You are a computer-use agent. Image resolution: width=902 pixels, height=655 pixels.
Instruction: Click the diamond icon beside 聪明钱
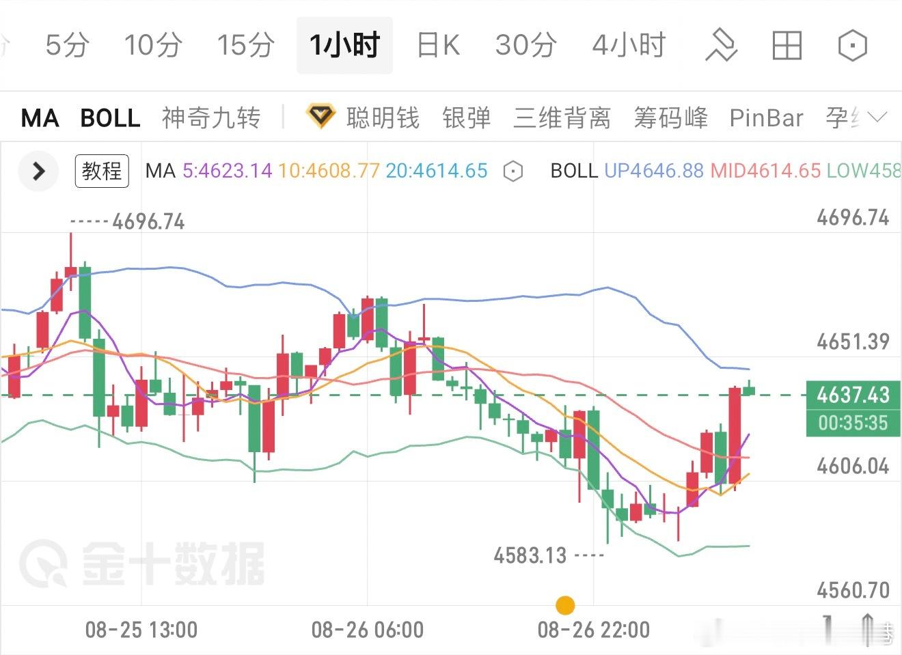[320, 117]
